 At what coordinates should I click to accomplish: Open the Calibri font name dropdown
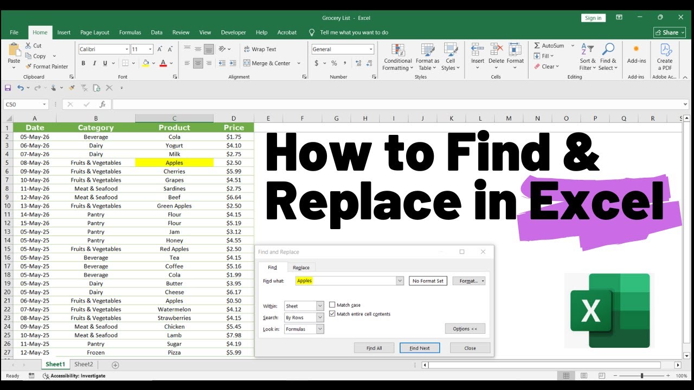pos(126,49)
